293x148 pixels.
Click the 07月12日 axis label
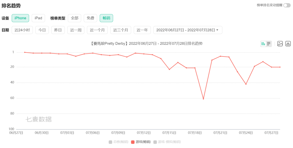click(144, 133)
